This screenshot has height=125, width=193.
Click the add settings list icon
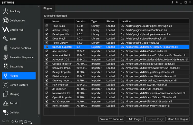3,121
